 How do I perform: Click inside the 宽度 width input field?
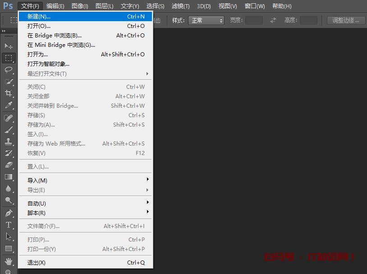click(253, 20)
